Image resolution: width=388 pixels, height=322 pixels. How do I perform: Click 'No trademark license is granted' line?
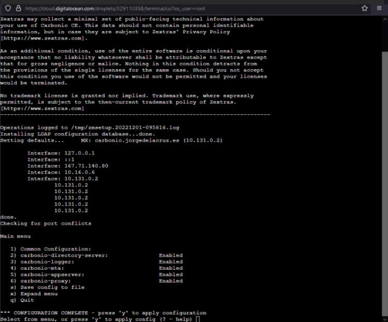coord(127,96)
